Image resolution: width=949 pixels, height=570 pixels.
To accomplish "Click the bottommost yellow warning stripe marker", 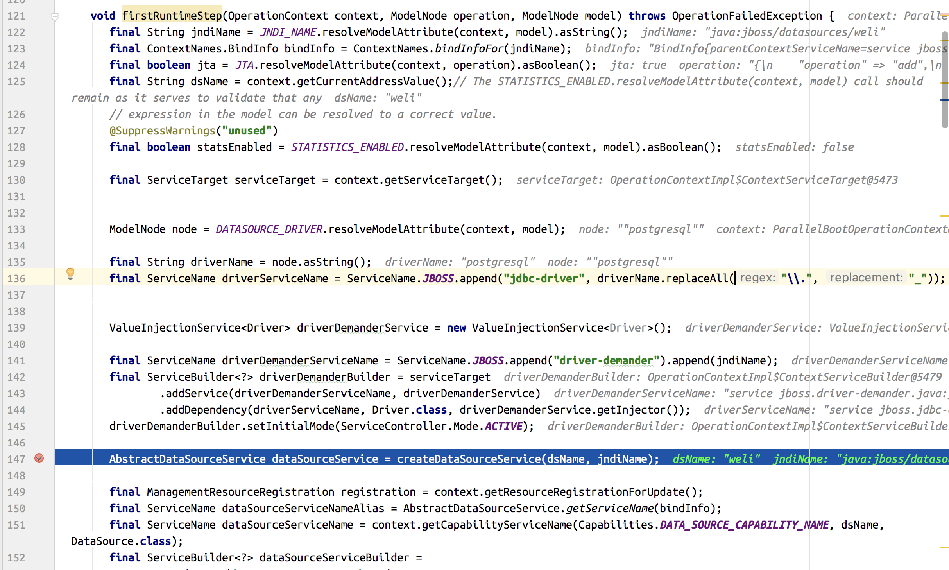I will click(944, 547).
